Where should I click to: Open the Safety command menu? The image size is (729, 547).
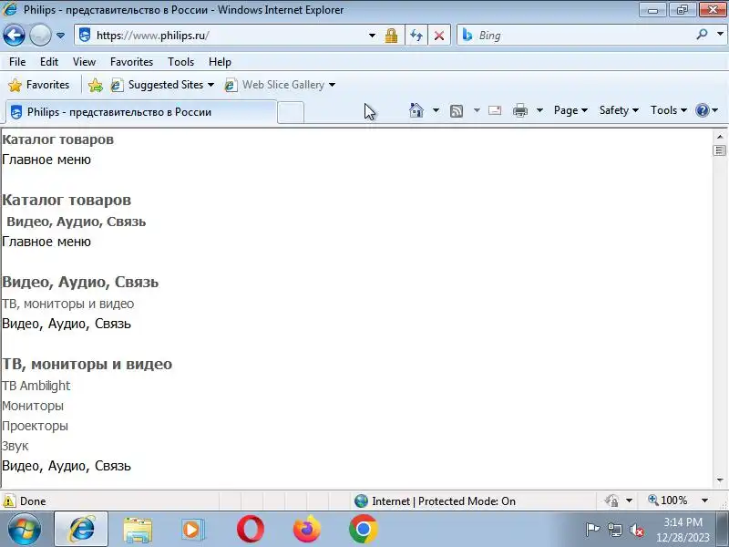pos(619,110)
